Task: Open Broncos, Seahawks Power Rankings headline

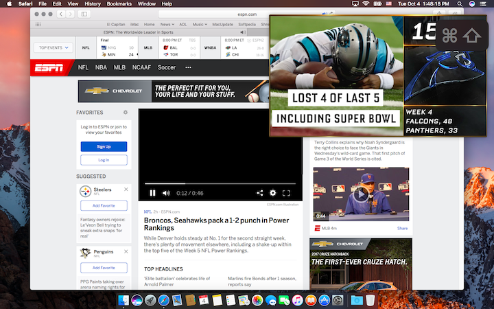Action: [216, 224]
